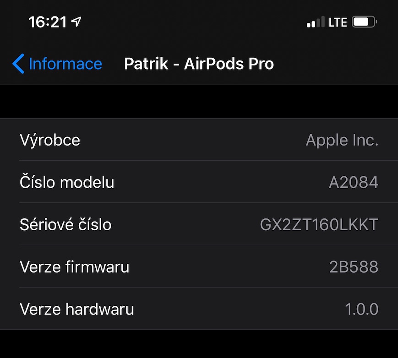Image resolution: width=398 pixels, height=358 pixels.
Task: Tap the 1.0.0 hardware version value
Action: [x=361, y=309]
